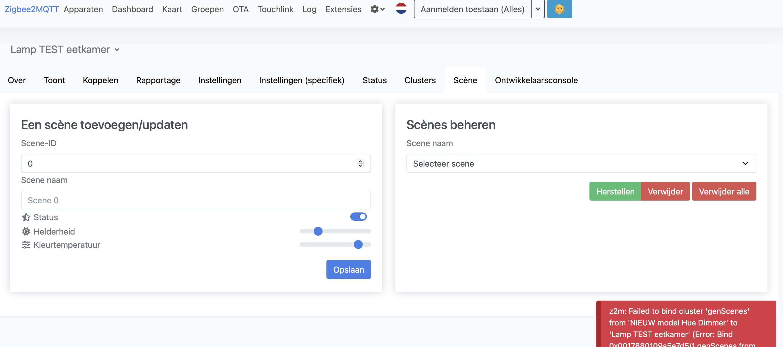Viewport: 783px width, 347px height.
Task: Click the Verwijder alle button
Action: (x=724, y=191)
